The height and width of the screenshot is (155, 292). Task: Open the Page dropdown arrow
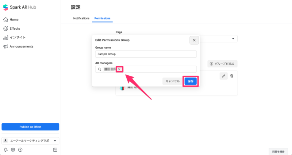pyautogui.click(x=233, y=39)
